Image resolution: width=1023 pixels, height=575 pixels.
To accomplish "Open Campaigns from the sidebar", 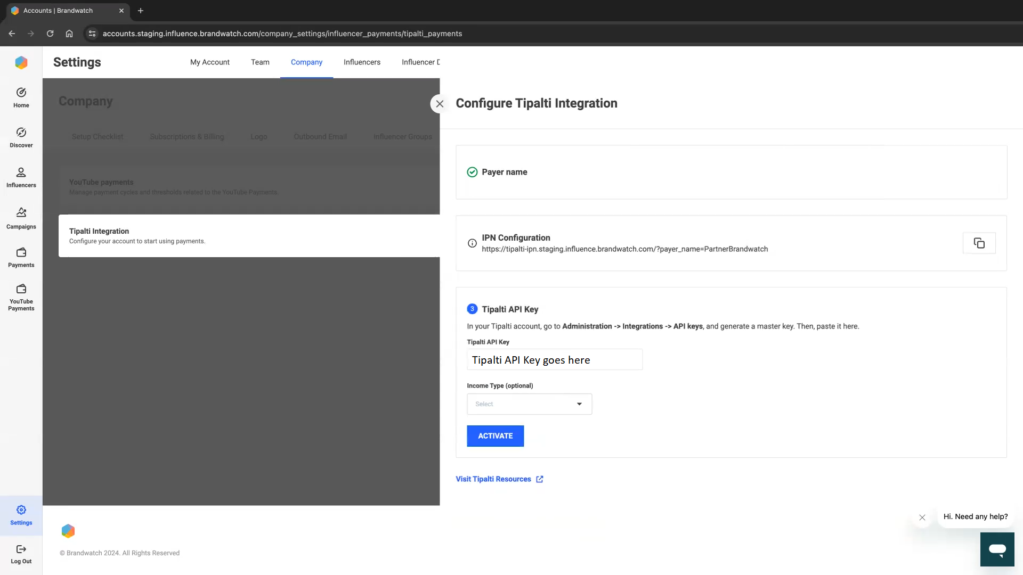I will coord(21,218).
